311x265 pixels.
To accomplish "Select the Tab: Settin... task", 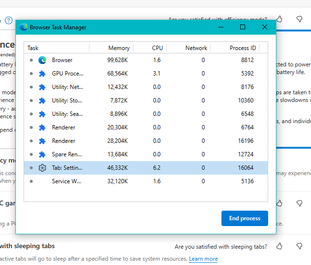I will pos(146,168).
